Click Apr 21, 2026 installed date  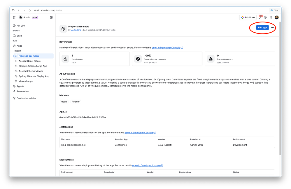pyautogui.click(x=197, y=145)
